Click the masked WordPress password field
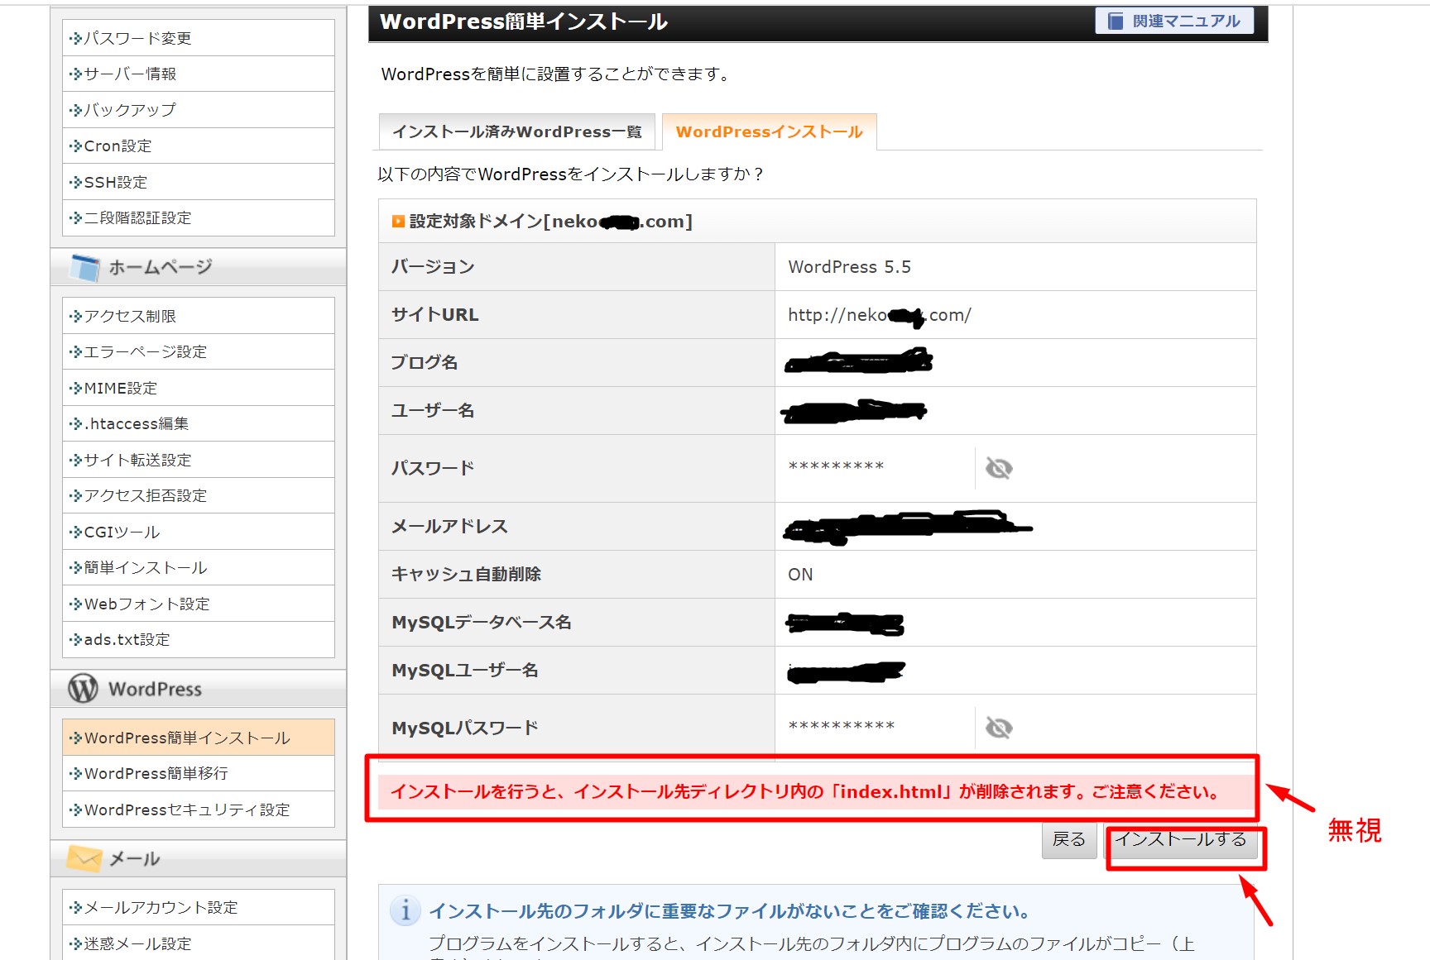This screenshot has height=960, width=1430. (836, 466)
